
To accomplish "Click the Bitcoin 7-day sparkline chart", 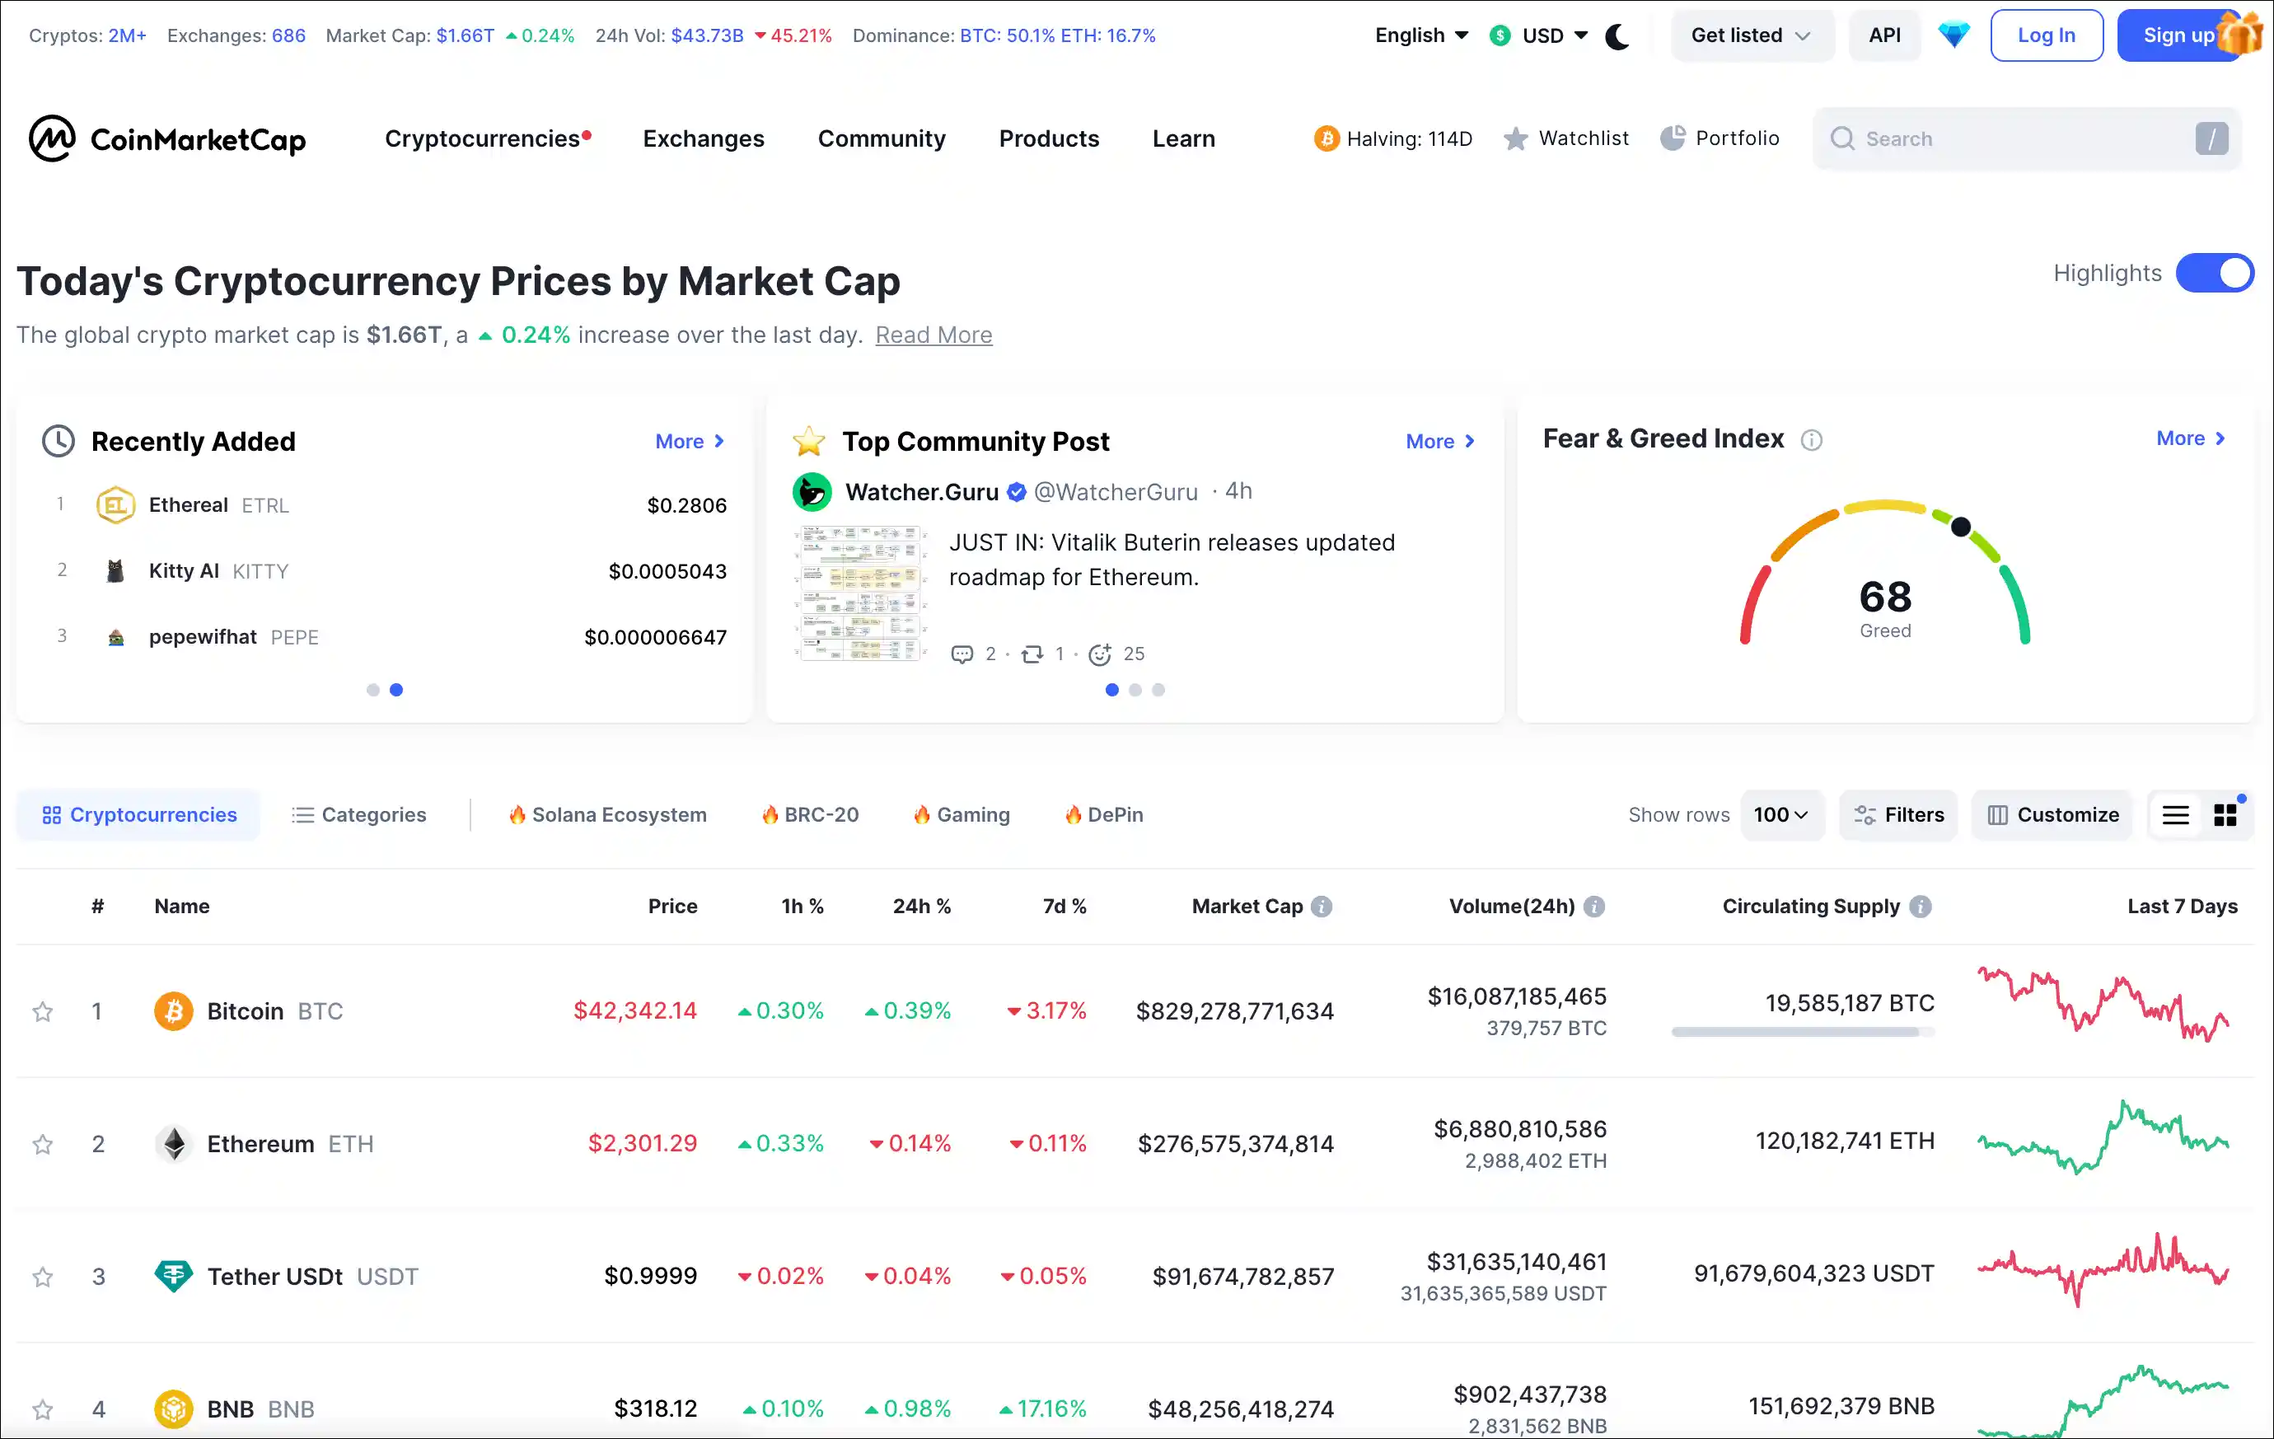I will [x=2103, y=1005].
